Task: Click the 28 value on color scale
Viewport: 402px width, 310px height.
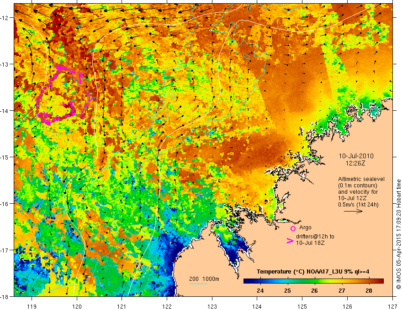Action: pos(369,290)
